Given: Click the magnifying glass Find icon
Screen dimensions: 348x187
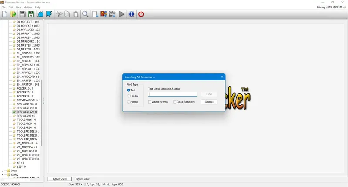Looking at the screenshot, I should [x=85, y=14].
